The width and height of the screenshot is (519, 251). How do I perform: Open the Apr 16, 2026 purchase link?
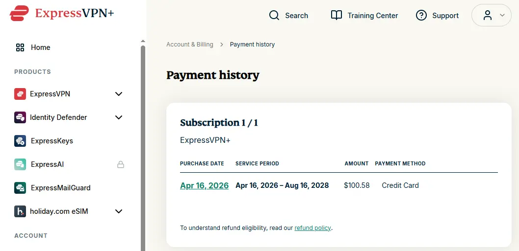204,185
